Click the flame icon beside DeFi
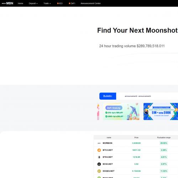This screenshot has width=178, height=178. 69,3
